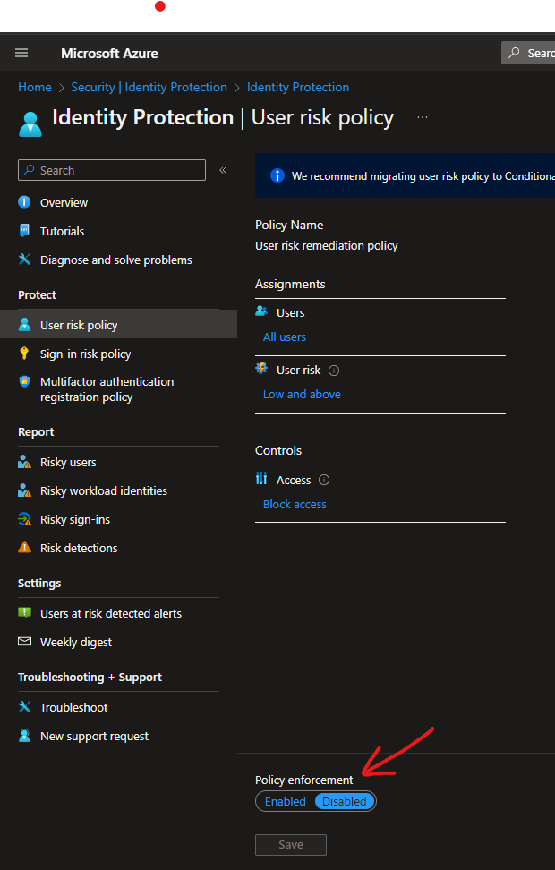
Task: Click the info tooltip beside Access
Action: point(324,480)
